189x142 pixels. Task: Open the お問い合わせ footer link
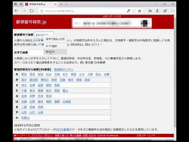[x=89, y=135]
